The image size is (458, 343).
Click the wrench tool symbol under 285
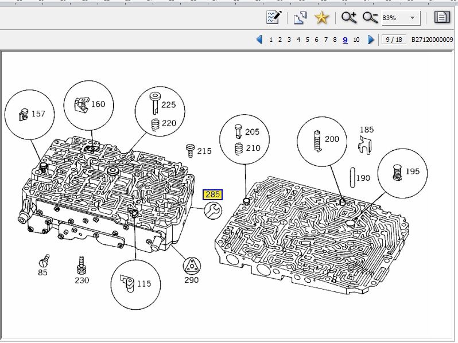(213, 211)
